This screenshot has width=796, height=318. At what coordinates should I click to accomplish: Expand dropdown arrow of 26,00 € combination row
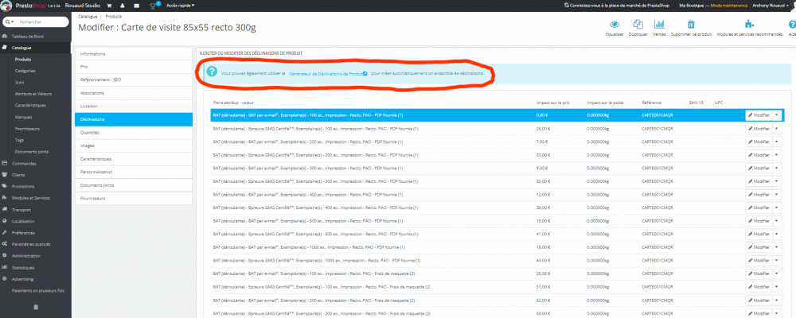coord(777,128)
